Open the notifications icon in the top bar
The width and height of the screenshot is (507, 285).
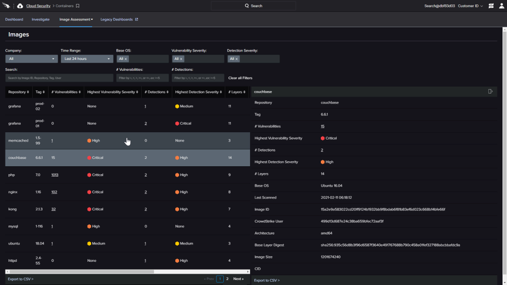tap(491, 6)
